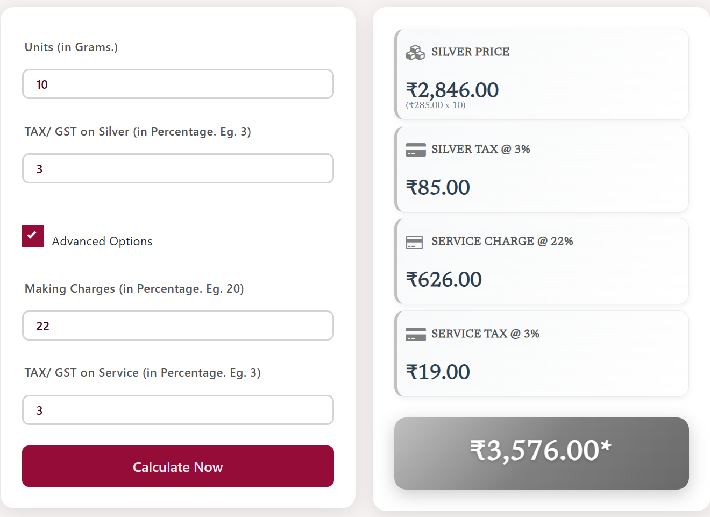Click the Service Charge @ 22% card
The image size is (710, 517).
(x=542, y=261)
